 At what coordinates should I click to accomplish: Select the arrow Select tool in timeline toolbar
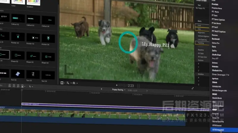click(30, 86)
